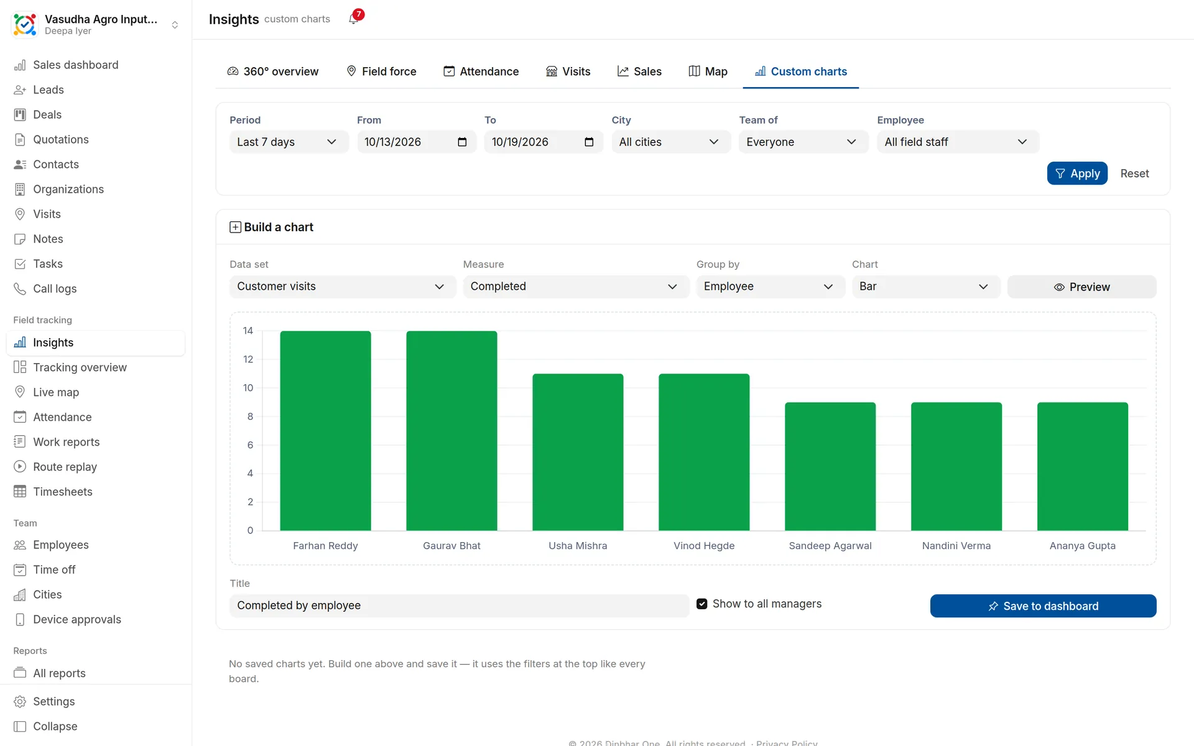
Task: Click the Deals sidebar icon
Action: point(20,115)
